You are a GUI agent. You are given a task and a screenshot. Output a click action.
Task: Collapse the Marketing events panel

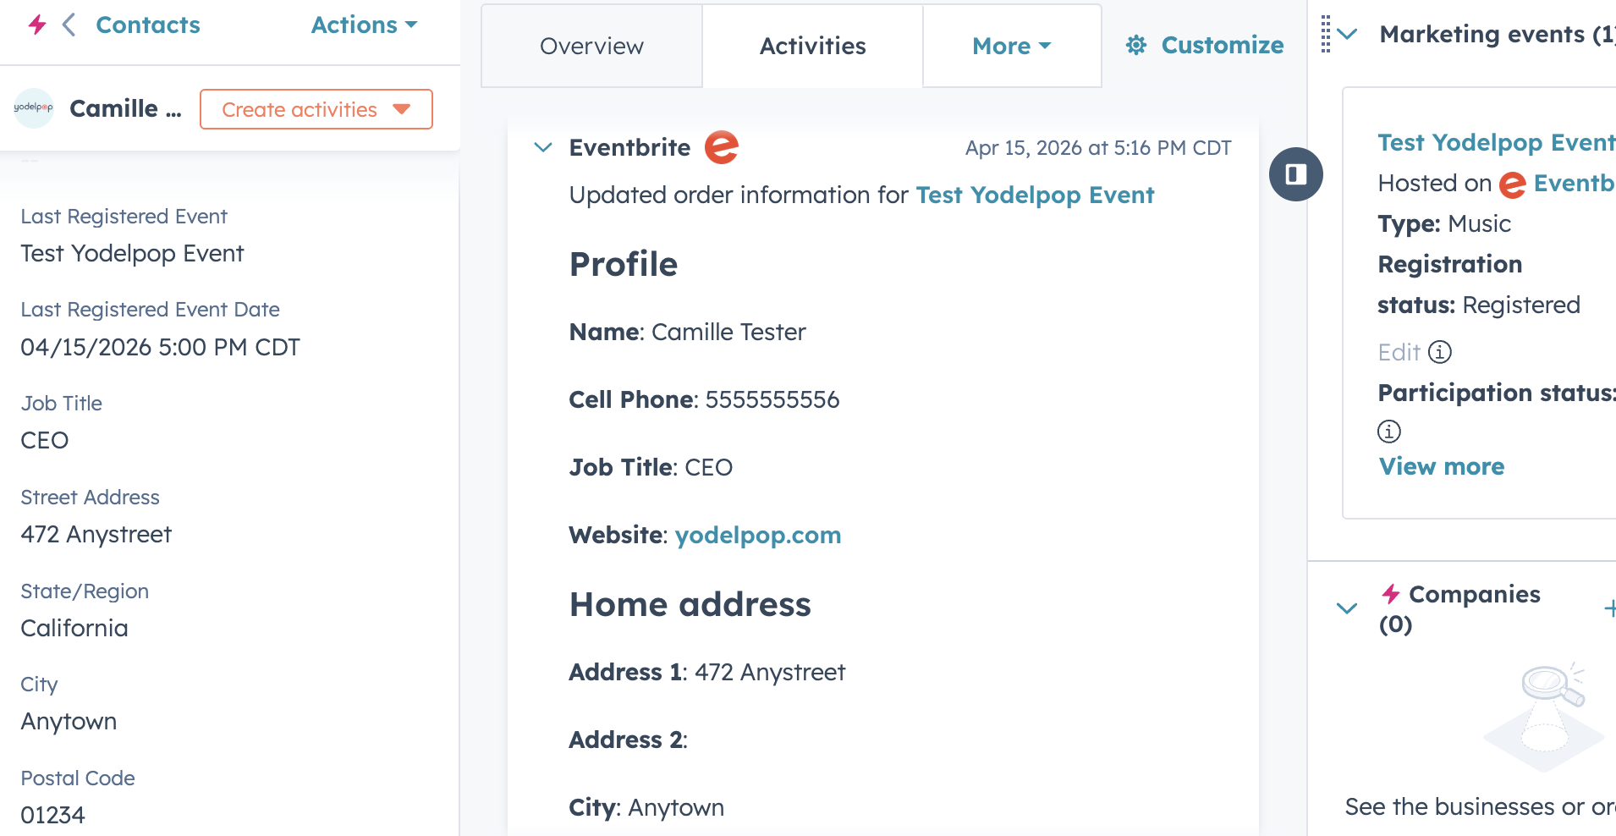point(1347,35)
